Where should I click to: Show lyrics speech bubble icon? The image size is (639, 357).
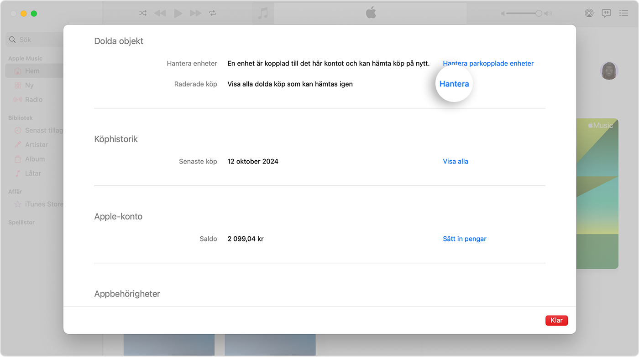[x=606, y=13]
